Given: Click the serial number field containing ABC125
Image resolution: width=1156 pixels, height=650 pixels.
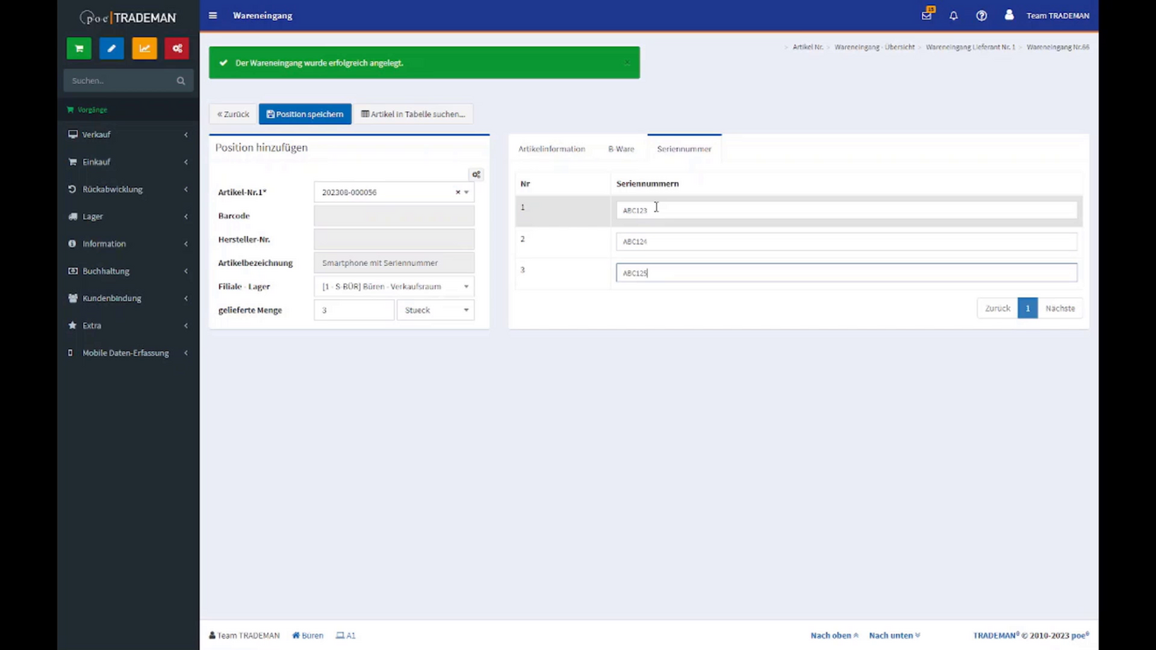Looking at the screenshot, I should point(846,273).
